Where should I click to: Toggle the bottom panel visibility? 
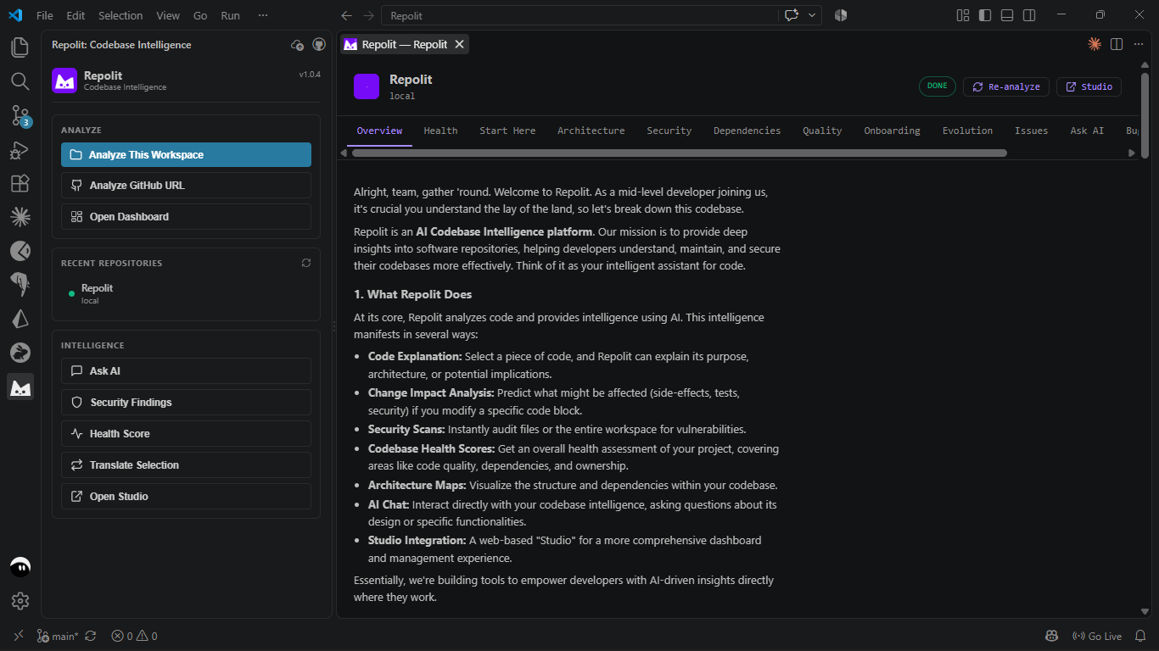pyautogui.click(x=1007, y=15)
